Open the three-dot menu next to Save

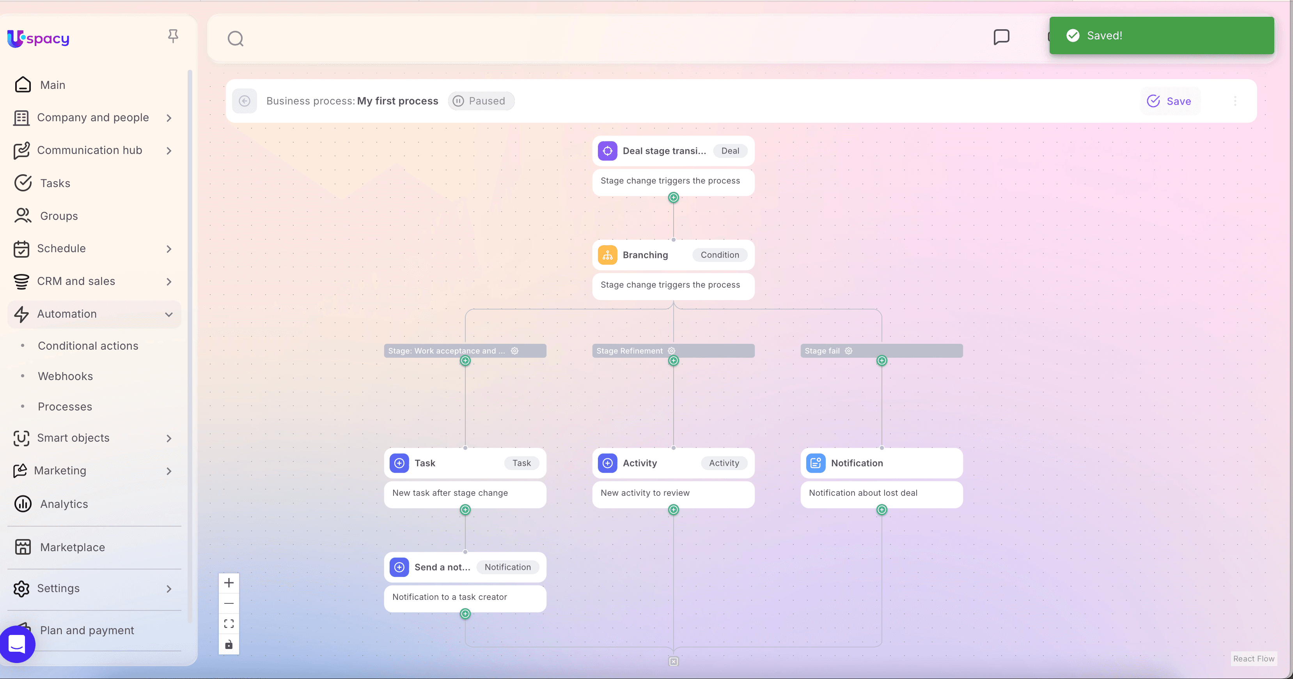pyautogui.click(x=1235, y=101)
